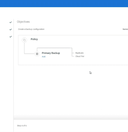Click the 'Create a backup configuration' text
128x132 pixels.
pyautogui.click(x=31, y=29)
